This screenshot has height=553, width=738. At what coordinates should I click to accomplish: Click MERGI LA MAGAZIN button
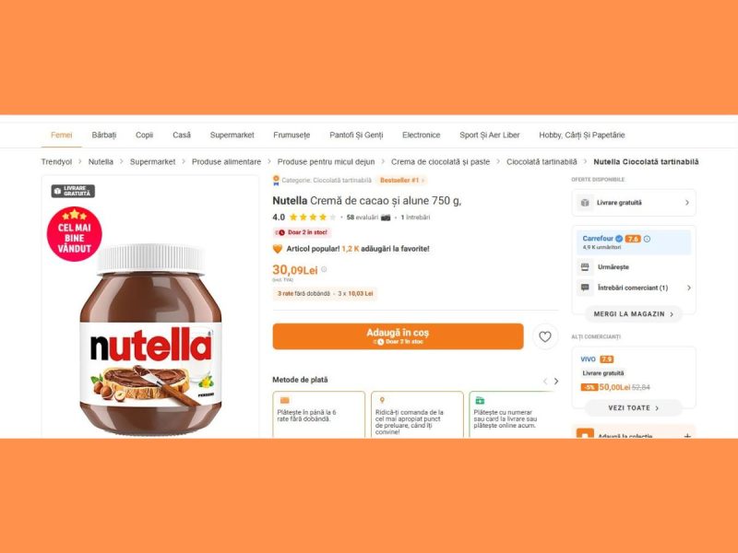pos(634,314)
